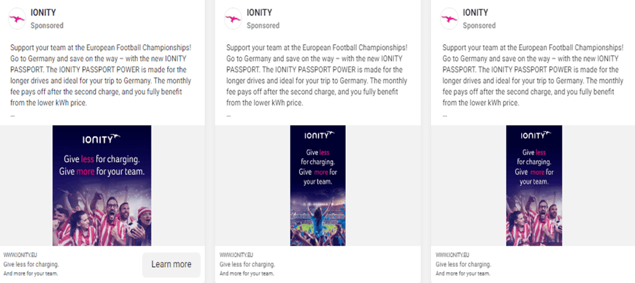Click the Sponsored label in the right ad

coord(479,26)
